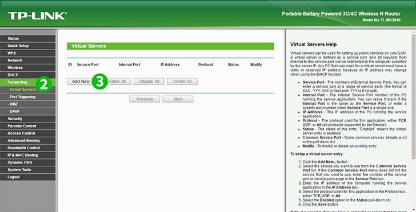The width and height of the screenshot is (416, 212).
Task: Open the Security section
Action: click(x=28, y=119)
